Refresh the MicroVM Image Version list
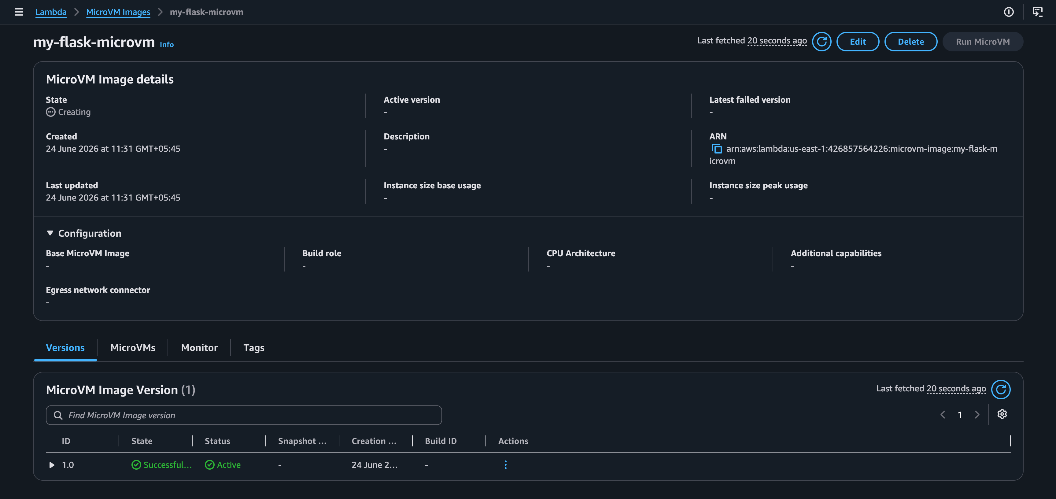Image resolution: width=1056 pixels, height=499 pixels. click(x=1001, y=389)
